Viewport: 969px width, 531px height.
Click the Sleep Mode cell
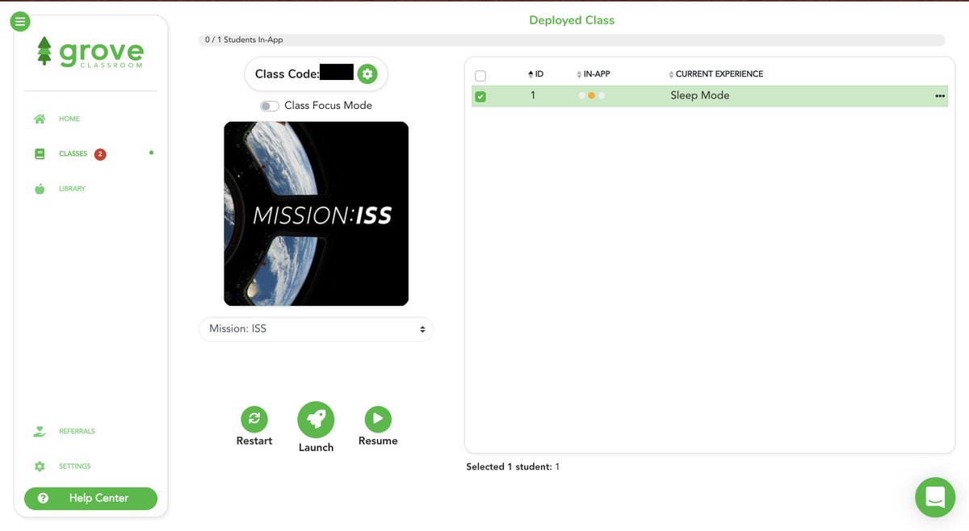(699, 95)
